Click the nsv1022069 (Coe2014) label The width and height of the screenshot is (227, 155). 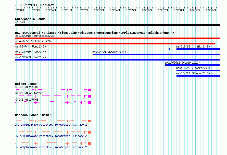pyautogui.click(x=31, y=57)
